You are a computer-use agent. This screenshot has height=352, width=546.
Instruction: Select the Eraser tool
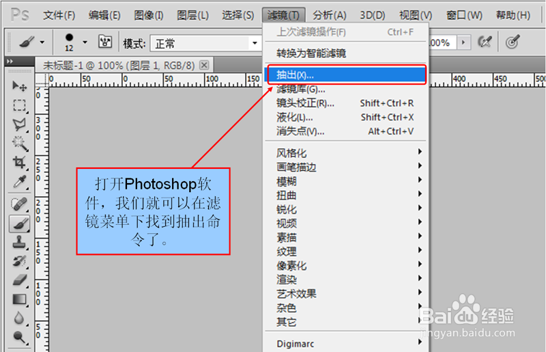(20, 280)
